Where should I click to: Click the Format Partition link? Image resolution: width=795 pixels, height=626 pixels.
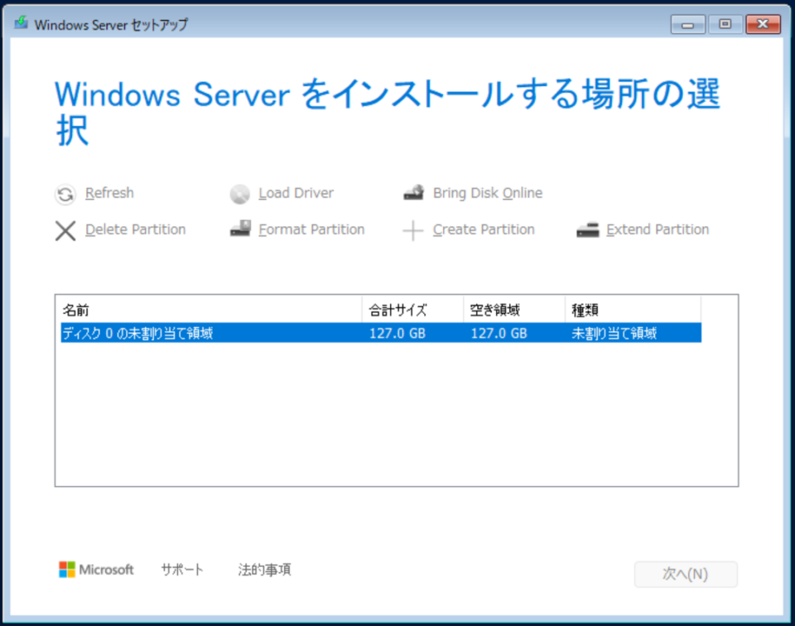point(311,229)
